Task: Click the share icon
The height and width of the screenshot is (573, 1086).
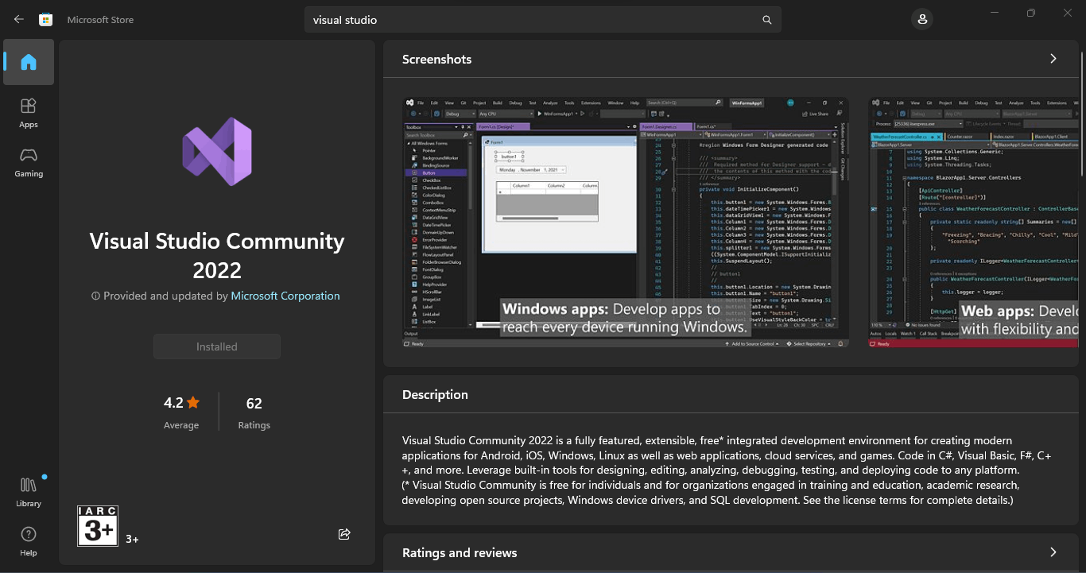Action: pos(344,534)
